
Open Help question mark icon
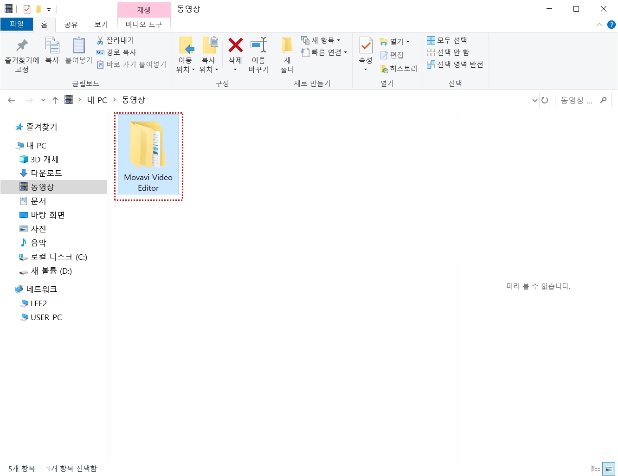tap(612, 25)
